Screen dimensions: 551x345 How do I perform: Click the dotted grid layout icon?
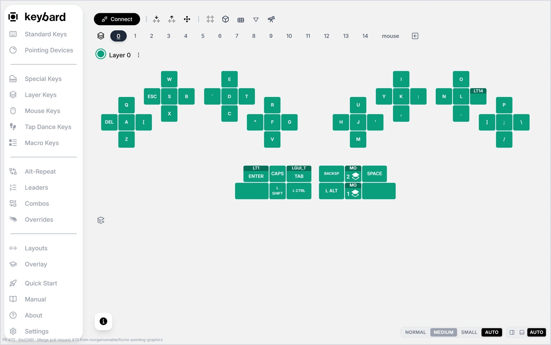pyautogui.click(x=210, y=19)
